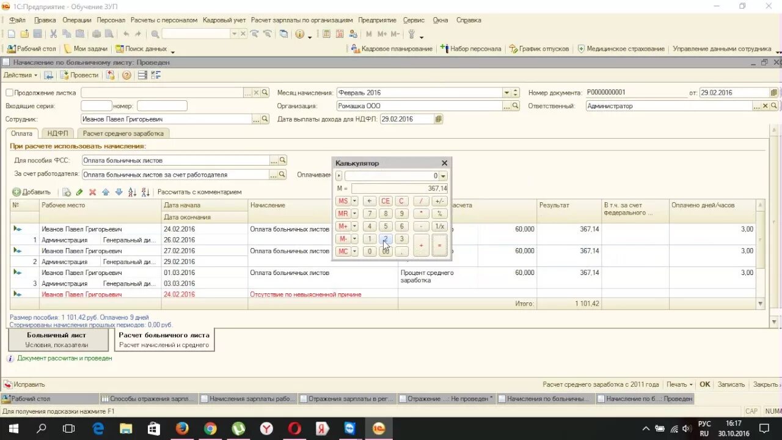
Task: Click the new document icon in main toolbar
Action: (11, 34)
